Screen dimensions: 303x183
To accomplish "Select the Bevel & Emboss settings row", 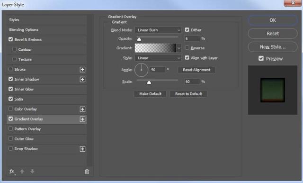I will pos(46,40).
